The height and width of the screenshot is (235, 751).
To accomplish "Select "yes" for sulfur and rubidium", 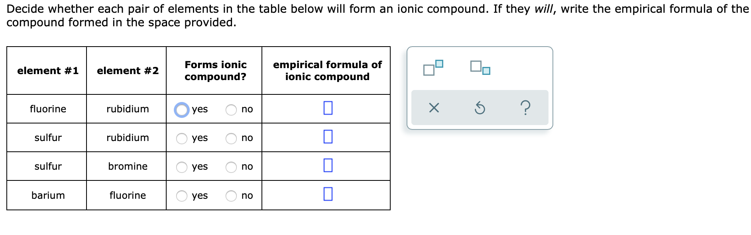I will click(x=182, y=139).
